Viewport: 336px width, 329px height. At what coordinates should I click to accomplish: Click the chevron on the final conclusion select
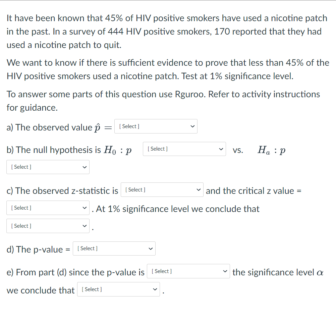tap(155, 289)
